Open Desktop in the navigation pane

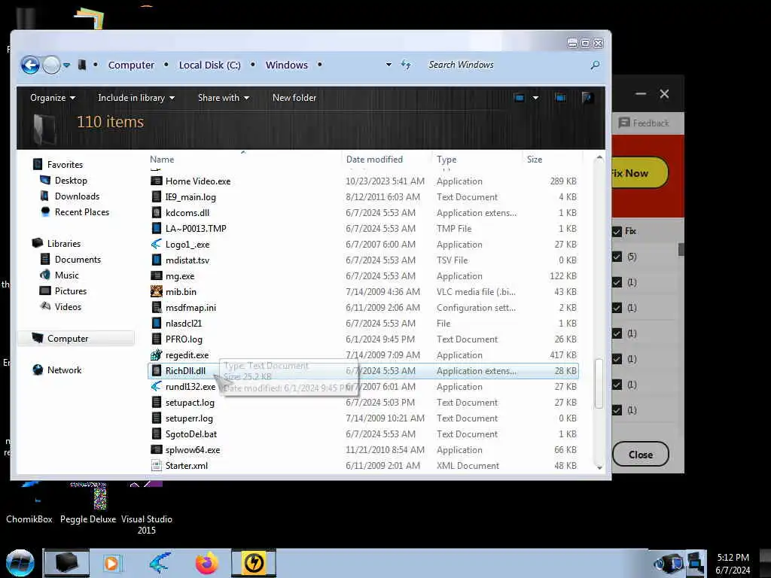(71, 181)
